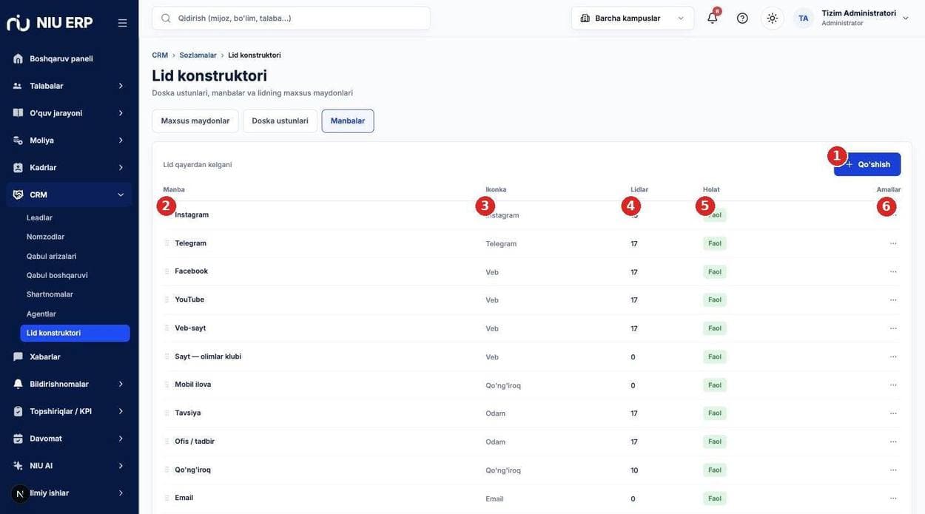Open Qabul arizalari in the sidebar

75,256
